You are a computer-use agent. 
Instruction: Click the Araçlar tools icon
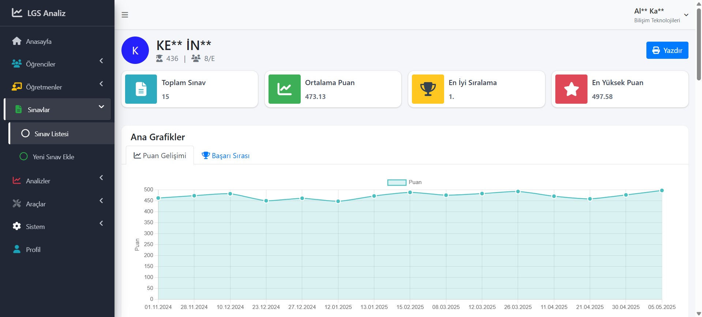[x=17, y=204]
